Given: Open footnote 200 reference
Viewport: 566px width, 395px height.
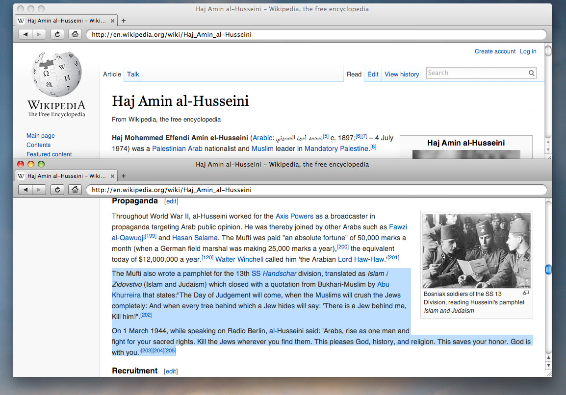Looking at the screenshot, I should click(x=343, y=247).
